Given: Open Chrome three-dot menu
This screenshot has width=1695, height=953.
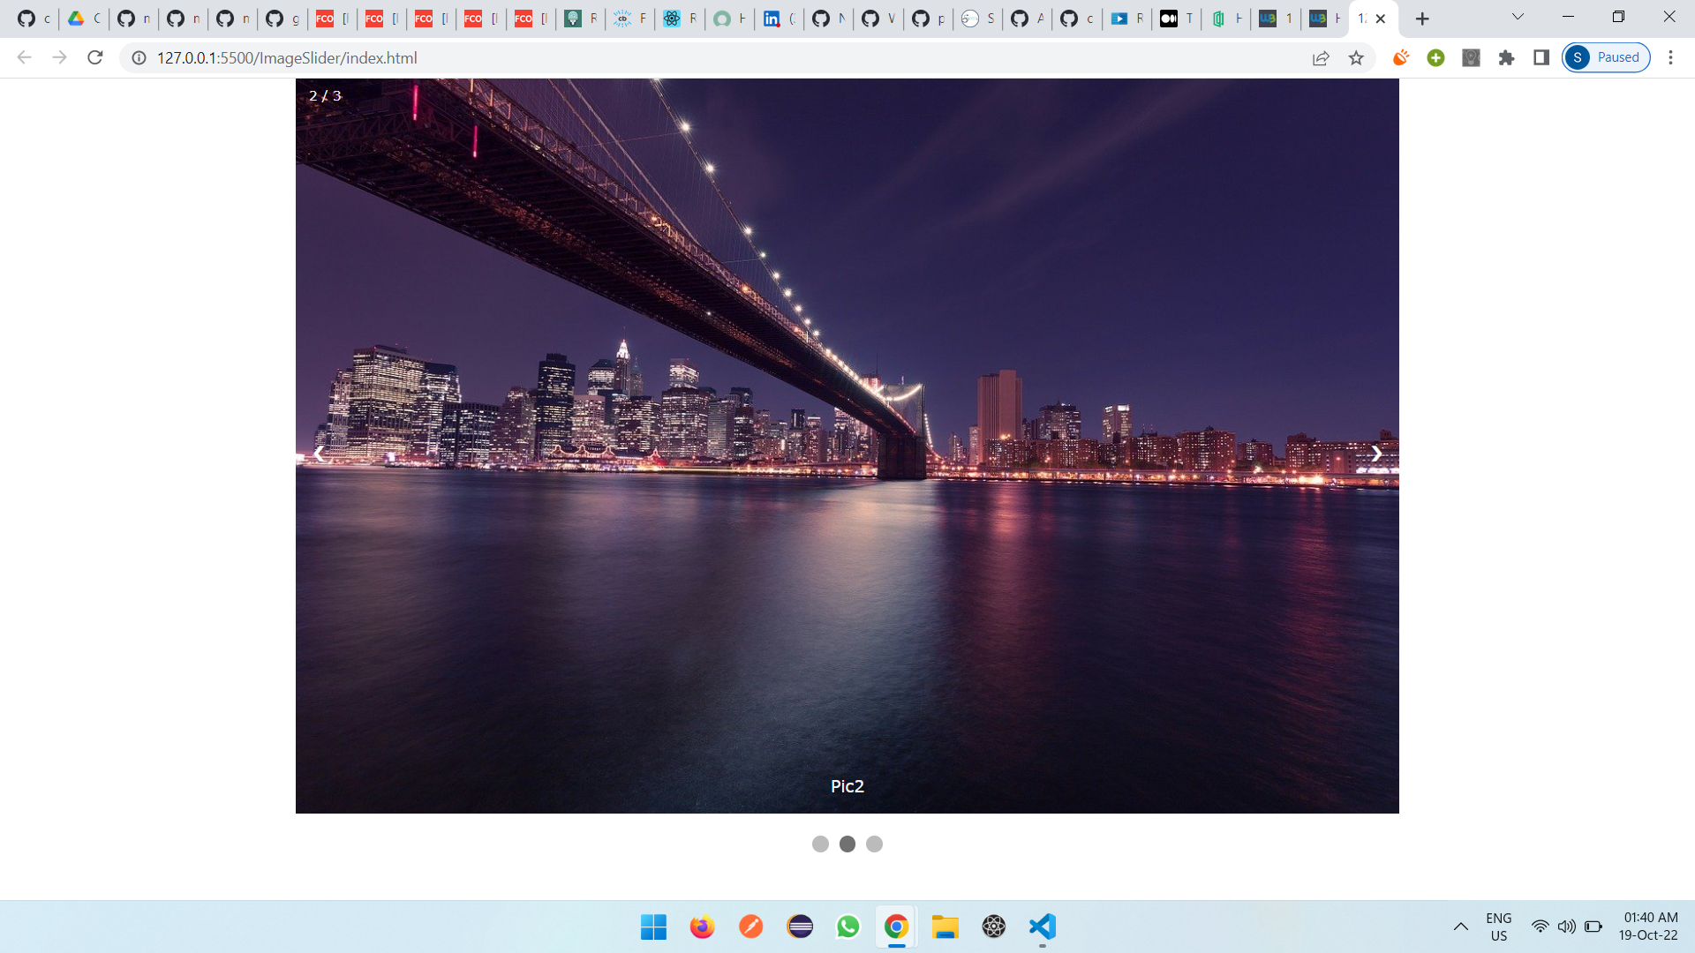Looking at the screenshot, I should click(x=1670, y=58).
